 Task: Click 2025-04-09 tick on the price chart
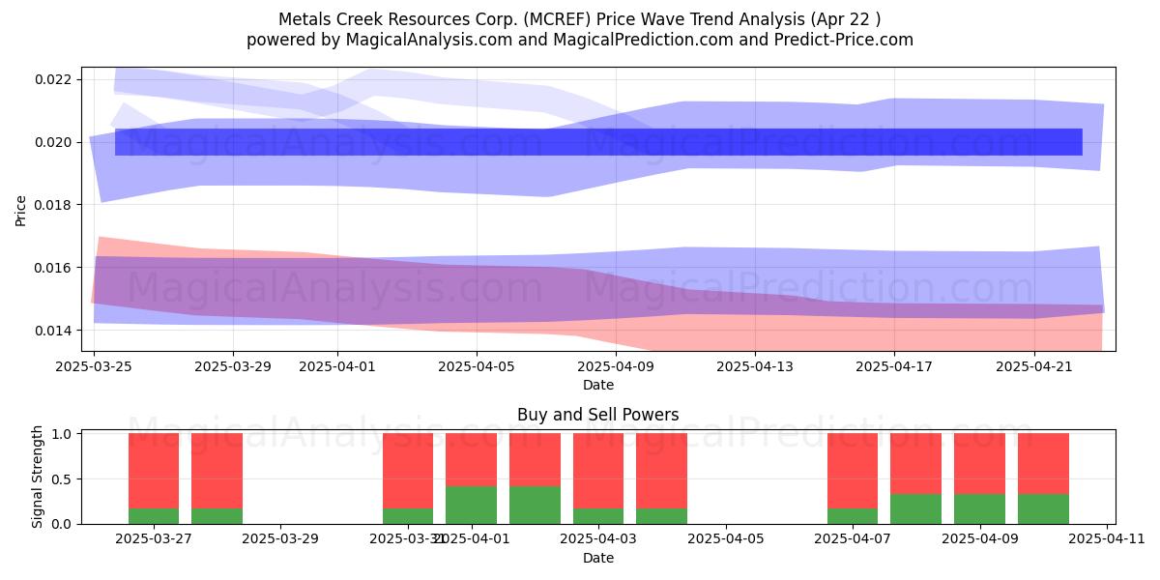click(616, 366)
